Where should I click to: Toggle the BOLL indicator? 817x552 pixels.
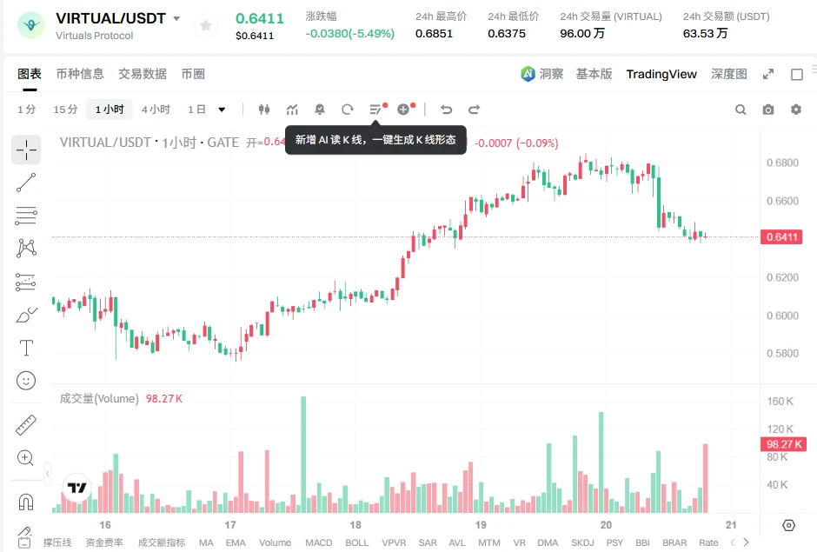point(357,542)
